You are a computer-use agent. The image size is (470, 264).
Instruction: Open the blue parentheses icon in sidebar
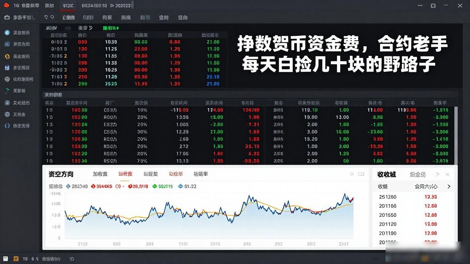[7, 125]
